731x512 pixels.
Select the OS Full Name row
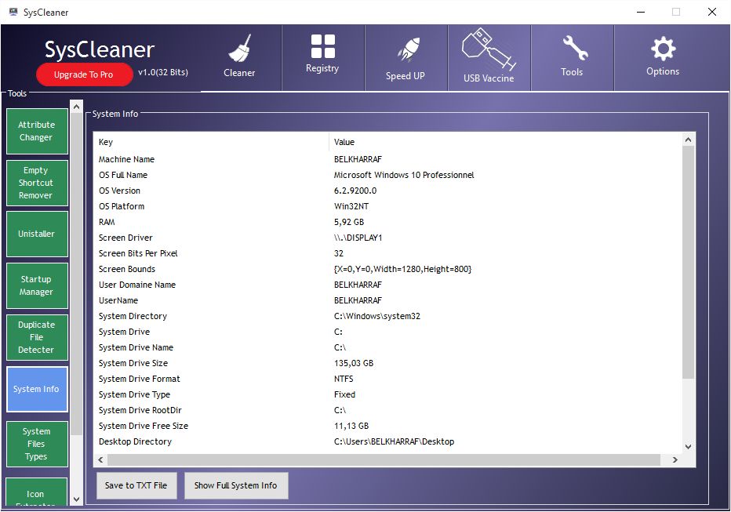click(x=388, y=175)
